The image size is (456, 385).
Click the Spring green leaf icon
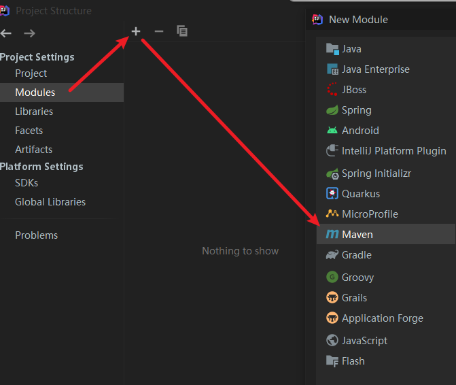[x=332, y=110]
